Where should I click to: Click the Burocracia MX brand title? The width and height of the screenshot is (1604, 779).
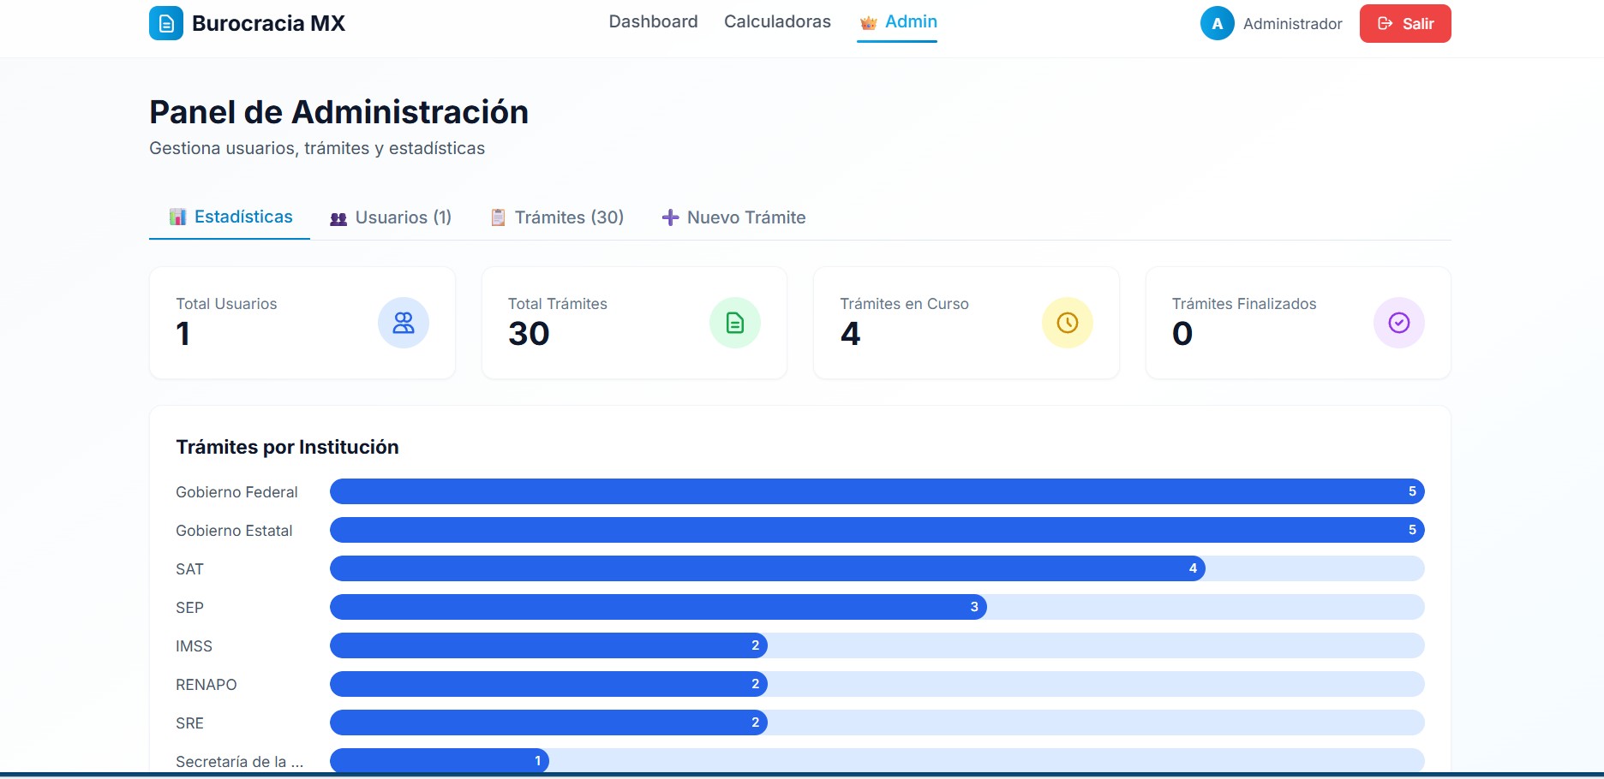[x=268, y=23]
